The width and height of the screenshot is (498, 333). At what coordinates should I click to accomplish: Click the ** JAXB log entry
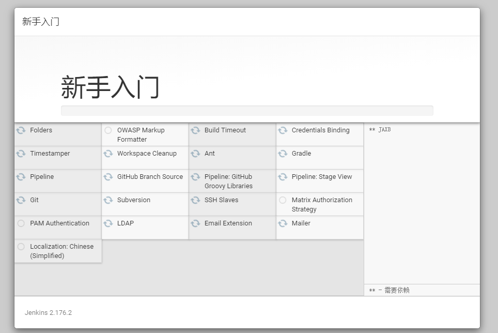(x=380, y=129)
